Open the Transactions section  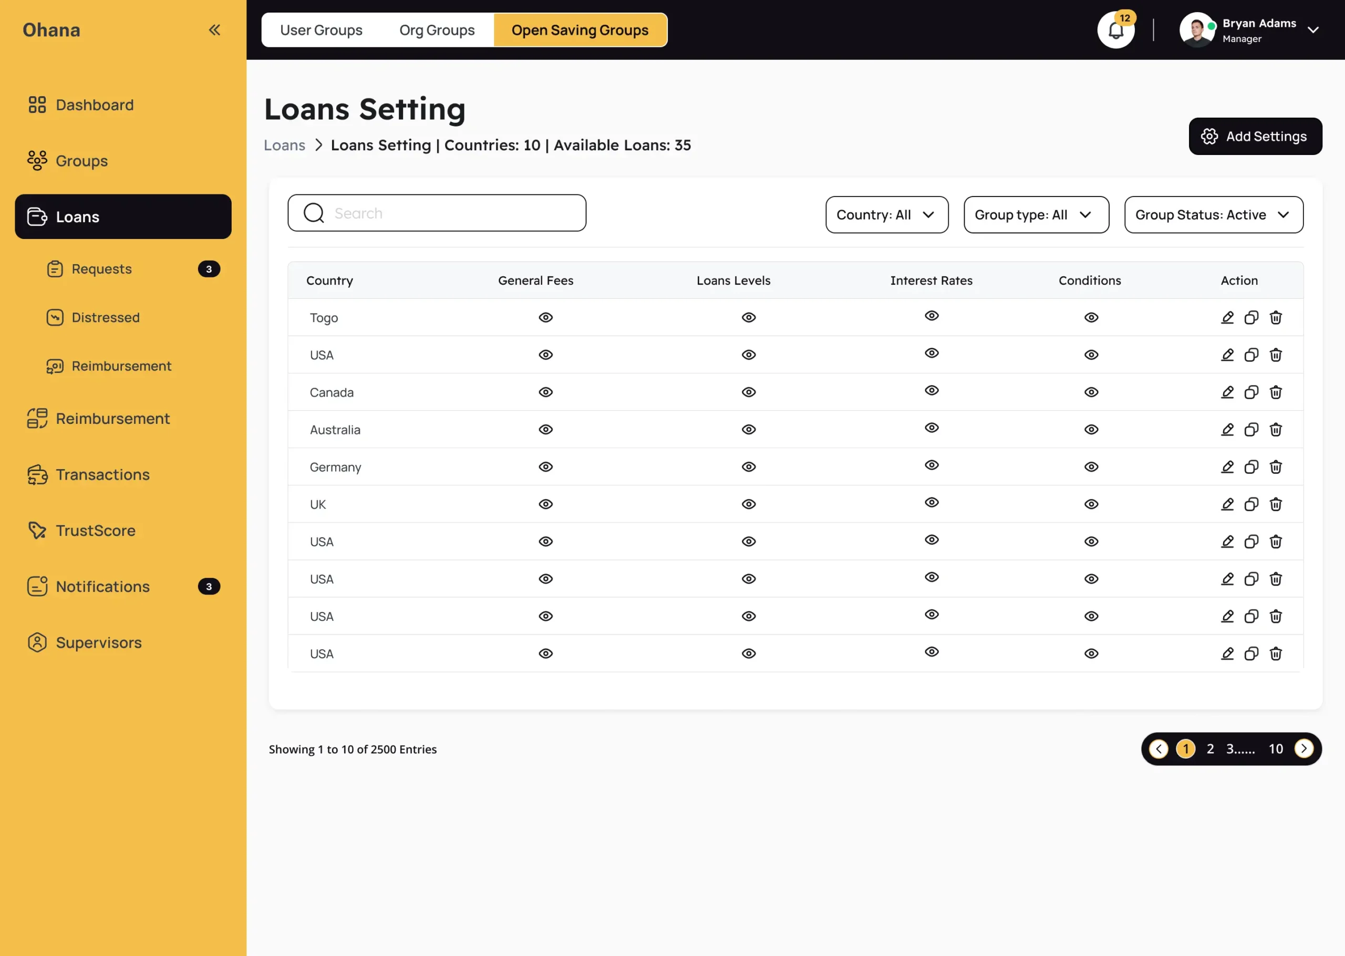point(102,474)
